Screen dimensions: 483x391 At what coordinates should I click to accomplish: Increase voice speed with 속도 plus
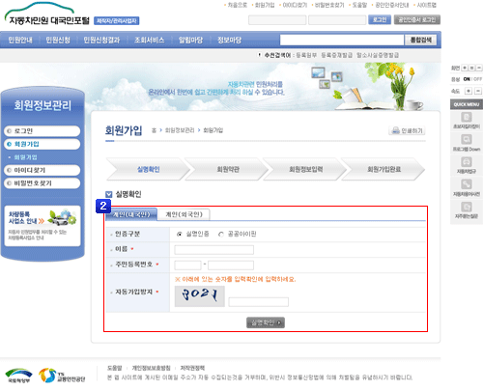(469, 91)
